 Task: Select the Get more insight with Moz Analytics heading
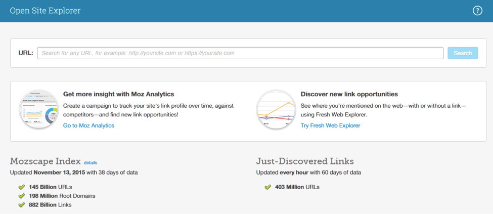click(x=118, y=94)
